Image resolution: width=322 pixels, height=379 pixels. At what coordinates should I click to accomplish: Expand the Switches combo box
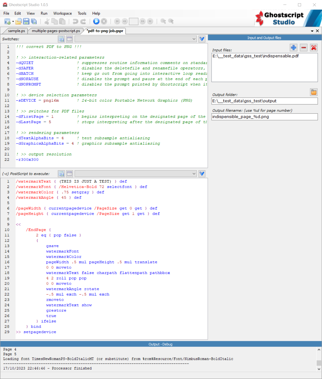194,39
